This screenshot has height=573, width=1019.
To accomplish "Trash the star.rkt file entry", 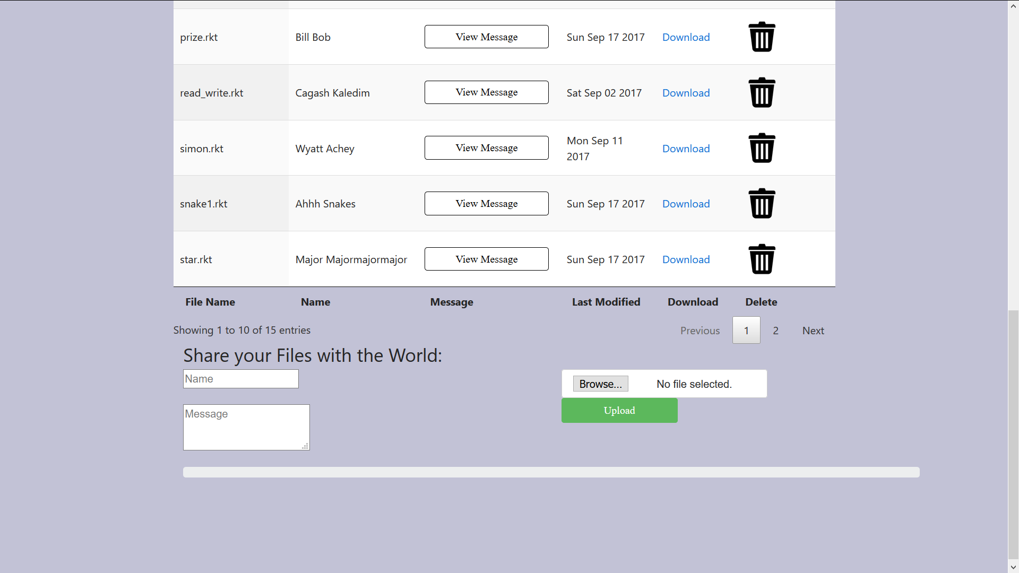I will (762, 259).
